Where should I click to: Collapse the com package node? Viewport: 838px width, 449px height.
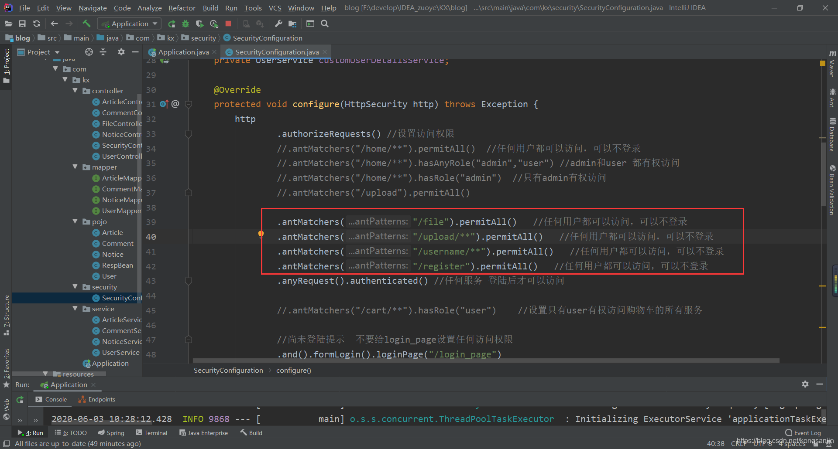(55, 69)
